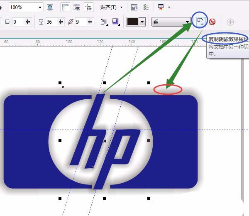
Task: Click the copy shadow properties icon
Action: (200, 21)
